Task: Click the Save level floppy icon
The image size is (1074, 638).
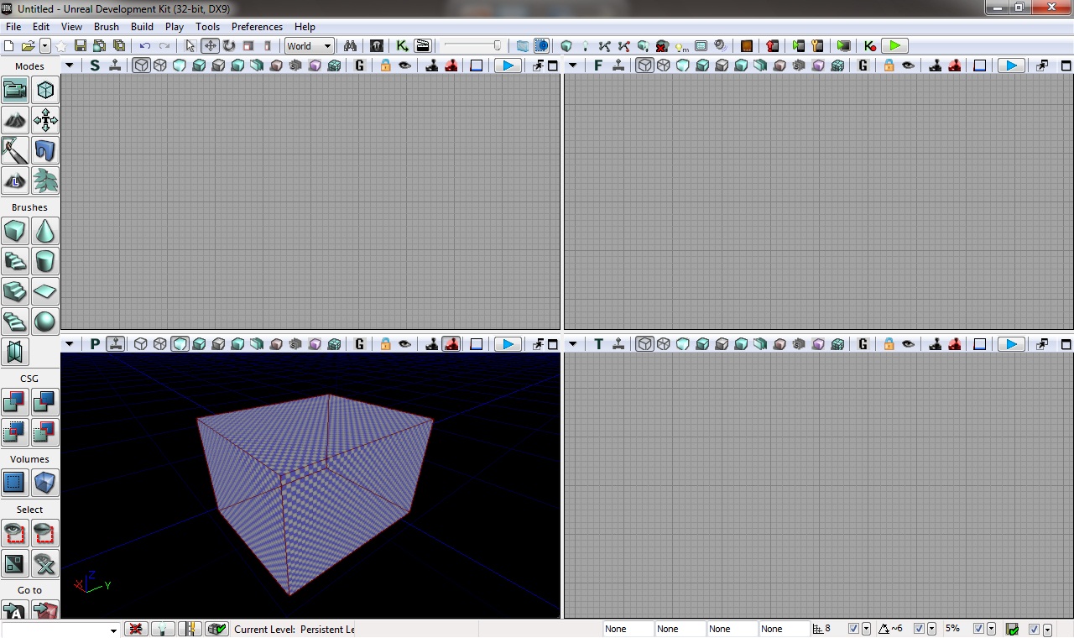Action: 81,46
